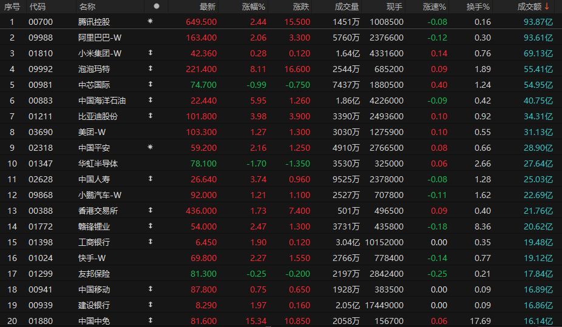Viewport: 562px width, 327px height.
Task: Click stock code 00700
Action: pyautogui.click(x=41, y=22)
